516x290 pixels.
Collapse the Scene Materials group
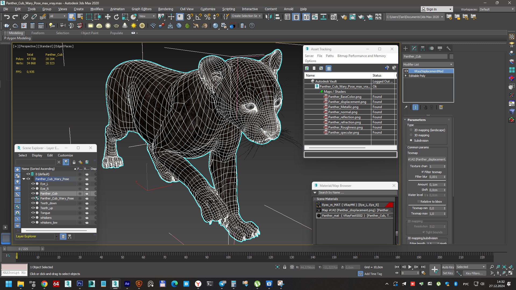click(315, 199)
